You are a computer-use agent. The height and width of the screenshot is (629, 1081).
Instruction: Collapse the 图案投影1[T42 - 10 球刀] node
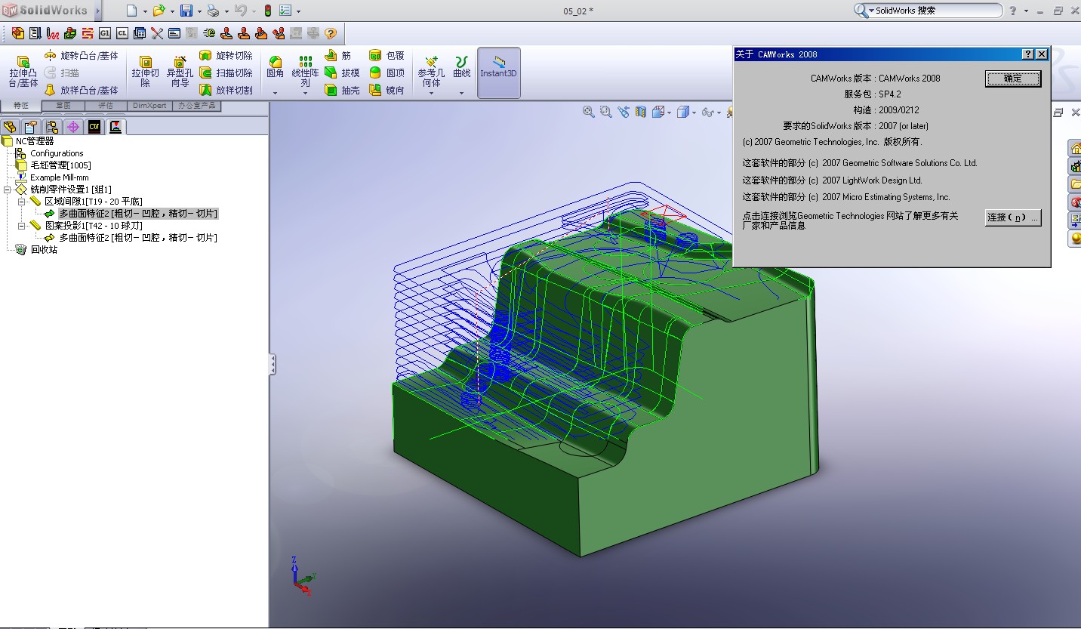(21, 226)
